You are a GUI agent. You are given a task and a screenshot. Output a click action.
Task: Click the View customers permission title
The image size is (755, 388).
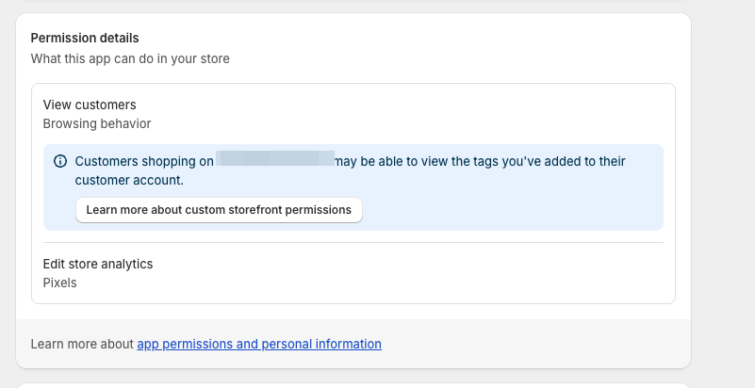point(90,105)
